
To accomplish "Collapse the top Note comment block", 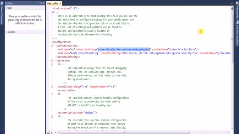I will [x=52, y=12].
